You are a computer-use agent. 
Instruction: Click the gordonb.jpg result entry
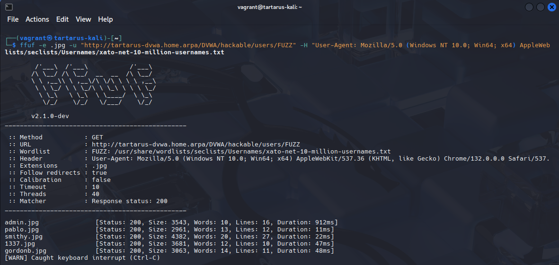26,251
